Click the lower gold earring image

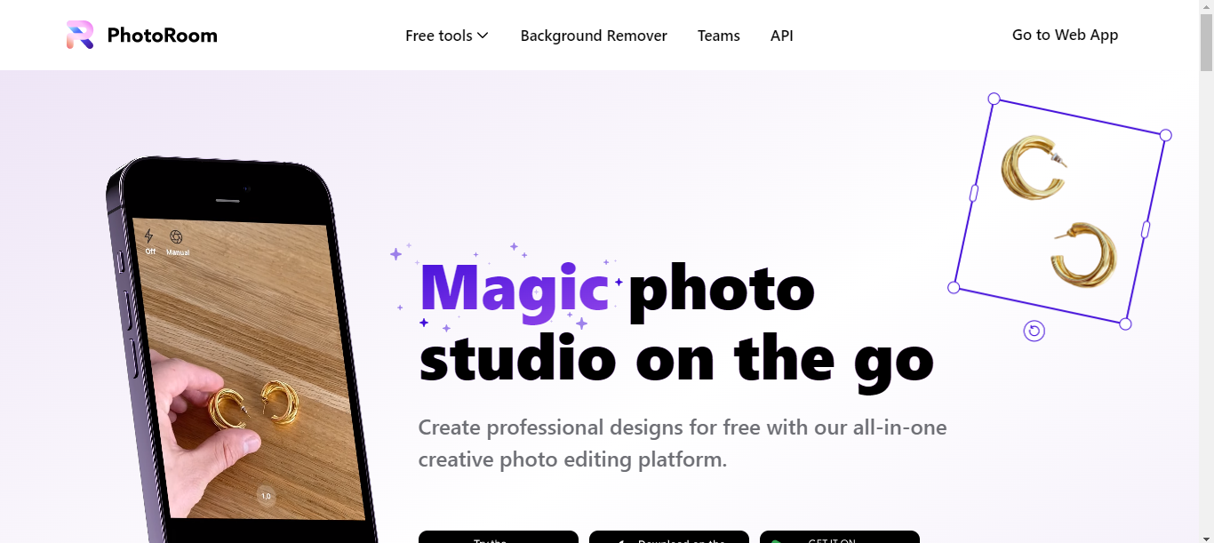coord(1085,255)
